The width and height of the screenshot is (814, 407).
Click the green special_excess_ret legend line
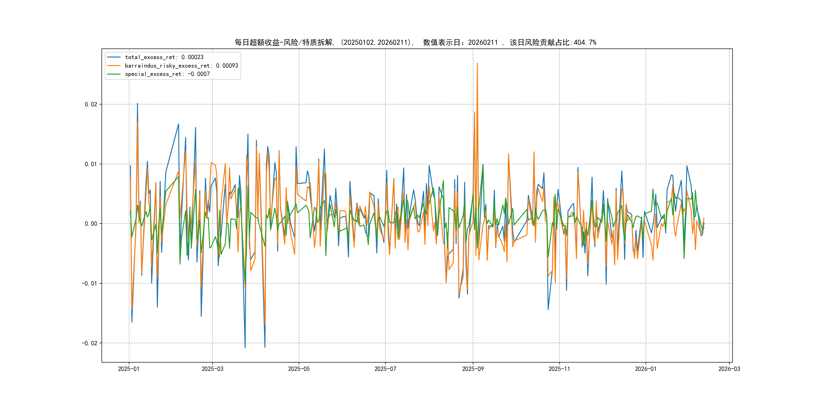(114, 74)
